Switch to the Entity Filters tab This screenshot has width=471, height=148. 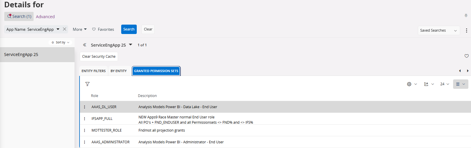tap(94, 71)
